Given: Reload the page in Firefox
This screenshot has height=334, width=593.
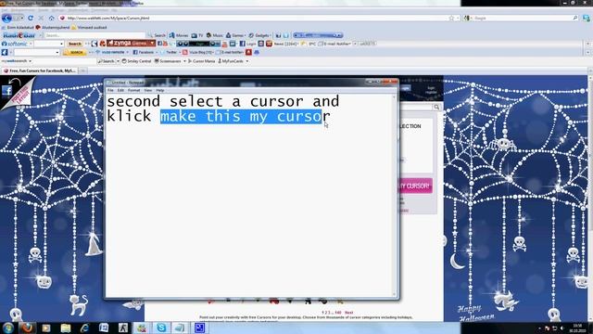Looking at the screenshot, I should pos(31,18).
